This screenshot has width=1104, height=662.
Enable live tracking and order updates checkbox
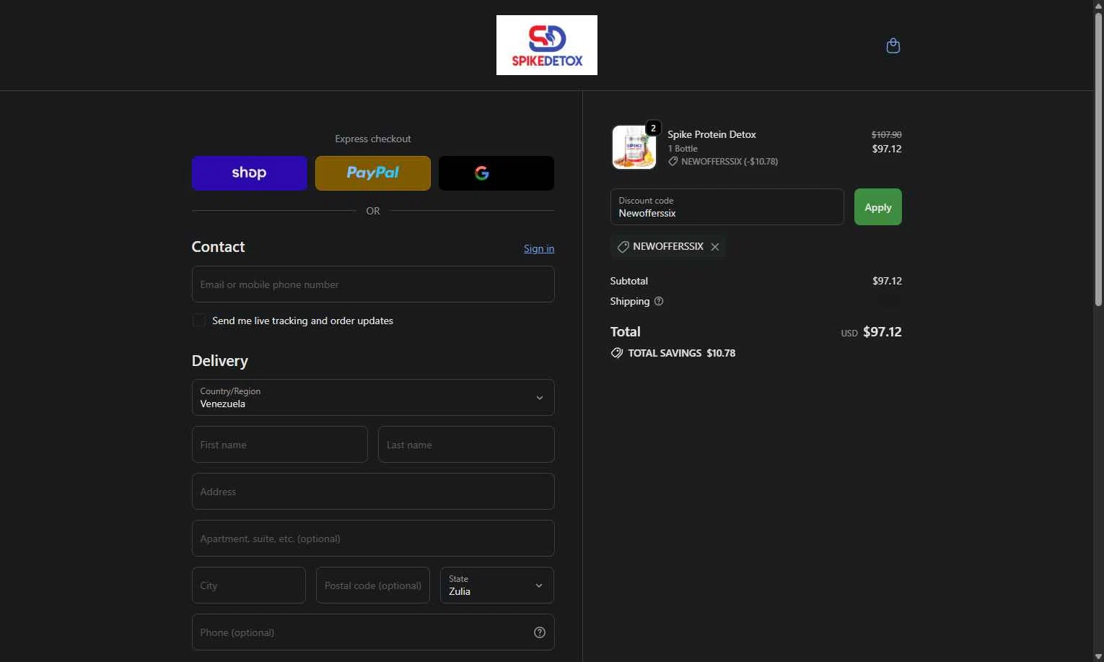point(199,321)
